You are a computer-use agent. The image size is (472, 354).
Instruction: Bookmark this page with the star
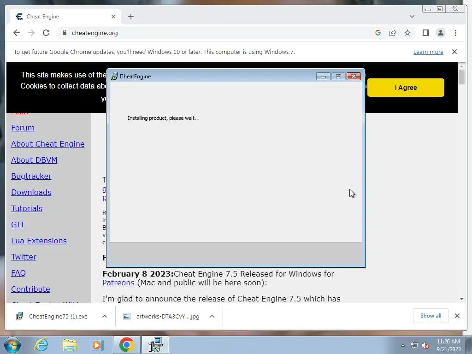[407, 33]
